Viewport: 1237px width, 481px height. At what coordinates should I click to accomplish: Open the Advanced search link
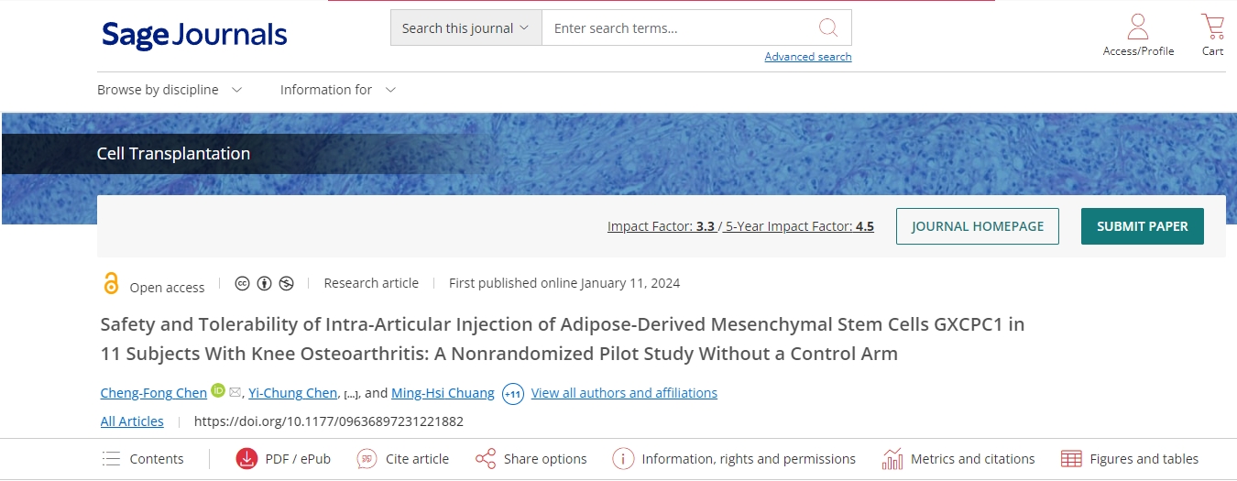coord(808,57)
